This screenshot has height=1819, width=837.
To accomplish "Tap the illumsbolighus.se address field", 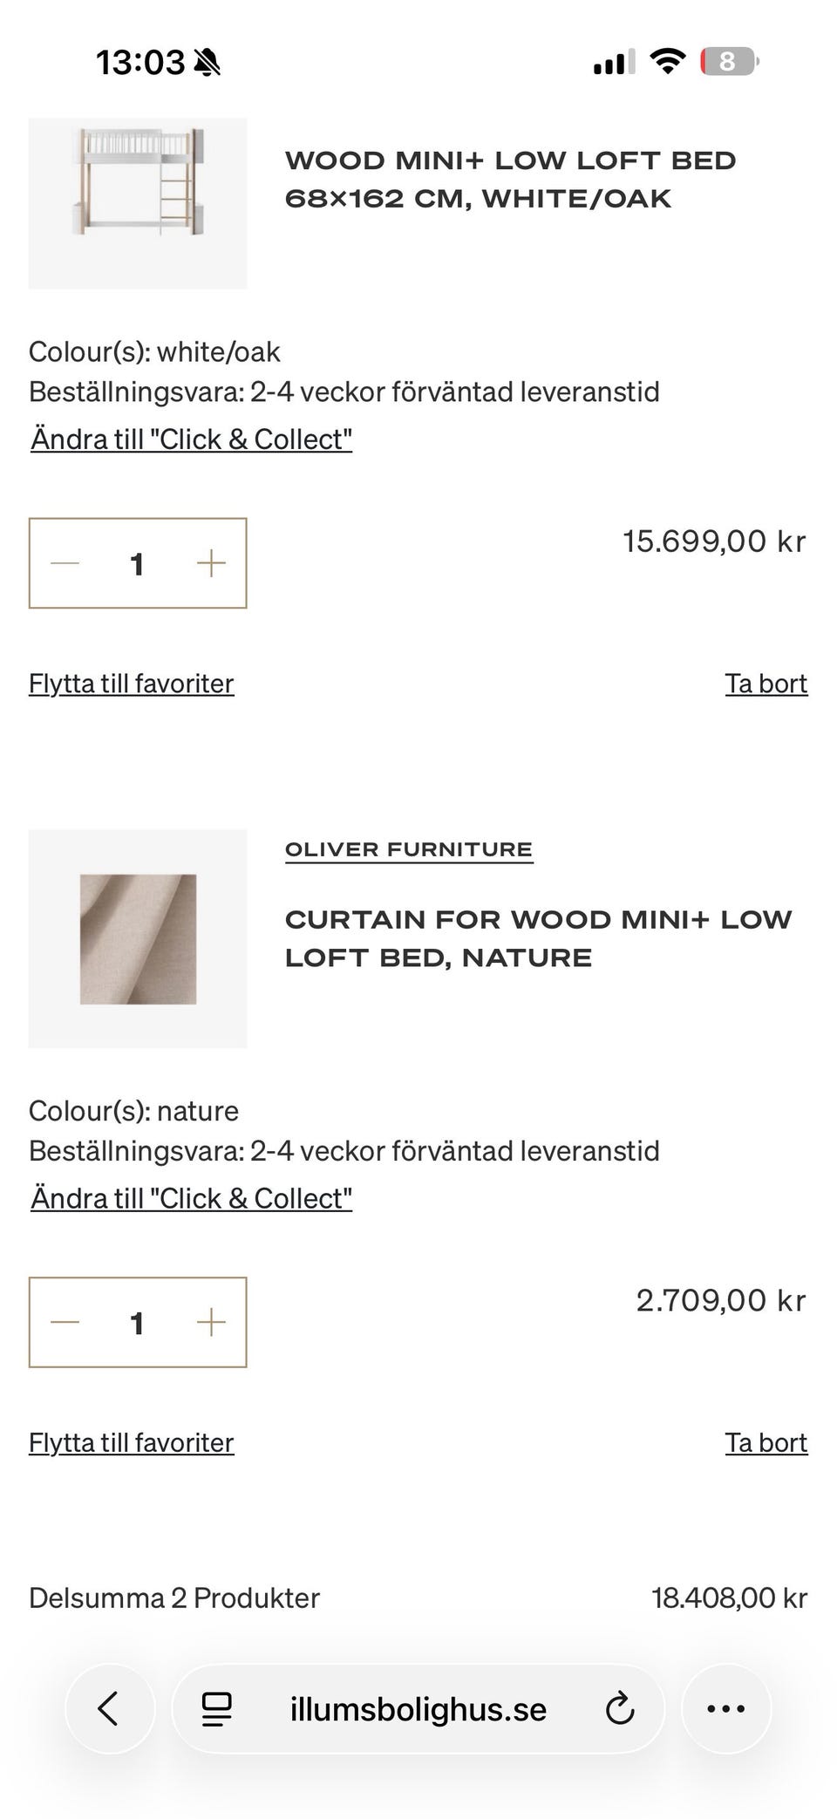I will click(418, 1708).
